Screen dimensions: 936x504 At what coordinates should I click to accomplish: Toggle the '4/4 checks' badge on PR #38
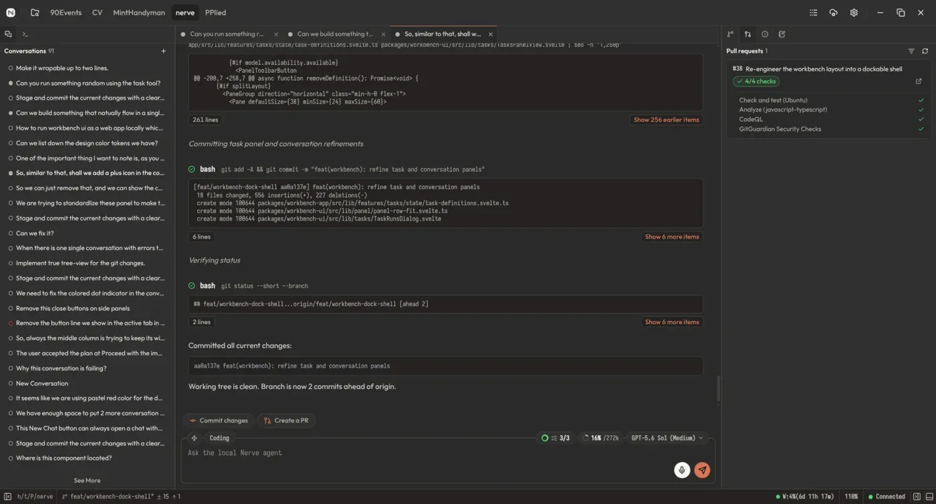[x=756, y=82]
